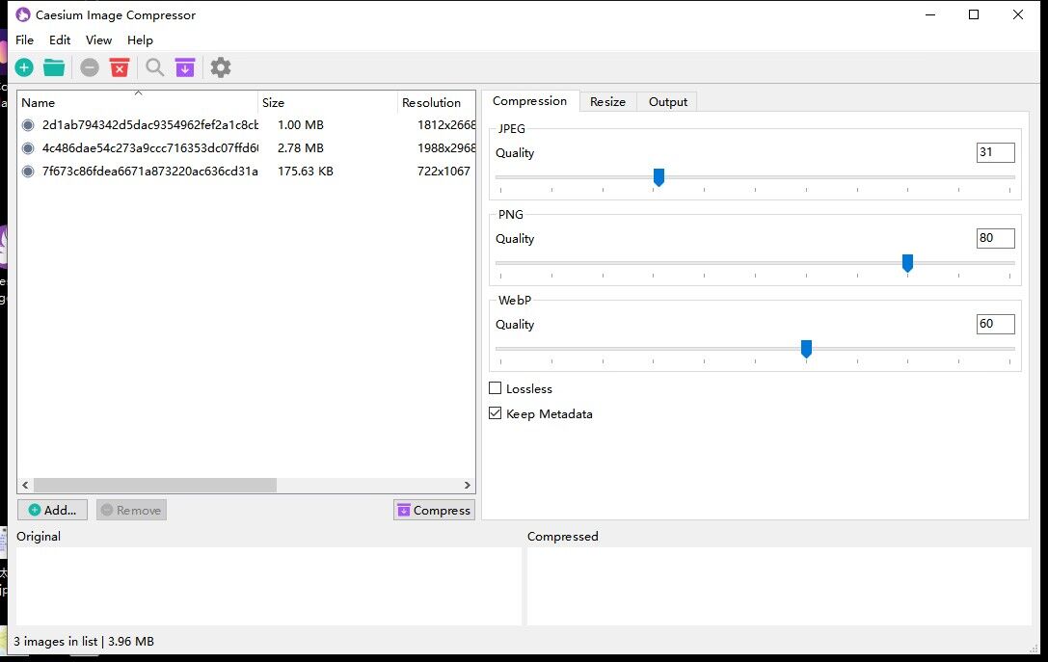Image resolution: width=1048 pixels, height=662 pixels.
Task: Select file 7f673c86fdea6671a873220ac636cd31a
Action: [x=149, y=172]
